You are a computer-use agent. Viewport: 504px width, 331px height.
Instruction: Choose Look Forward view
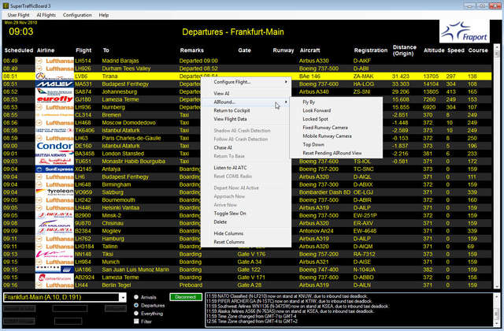point(336,110)
